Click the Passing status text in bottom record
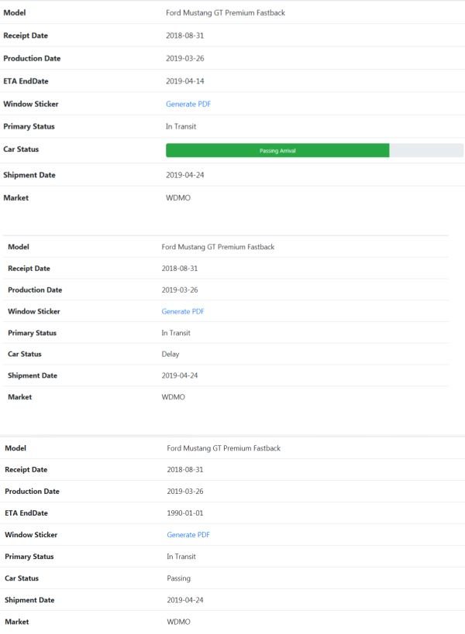The image size is (465, 634). [179, 578]
